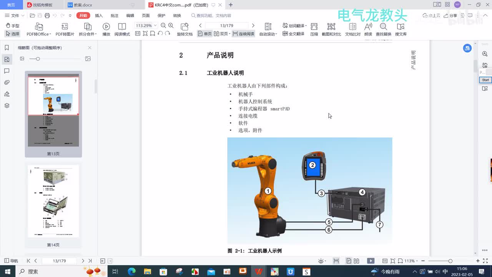492x277 pixels.
Task: Click the 分享 share button
Action: (450, 15)
